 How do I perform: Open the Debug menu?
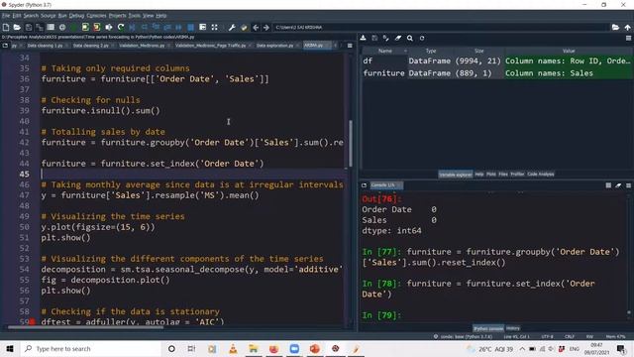76,16
